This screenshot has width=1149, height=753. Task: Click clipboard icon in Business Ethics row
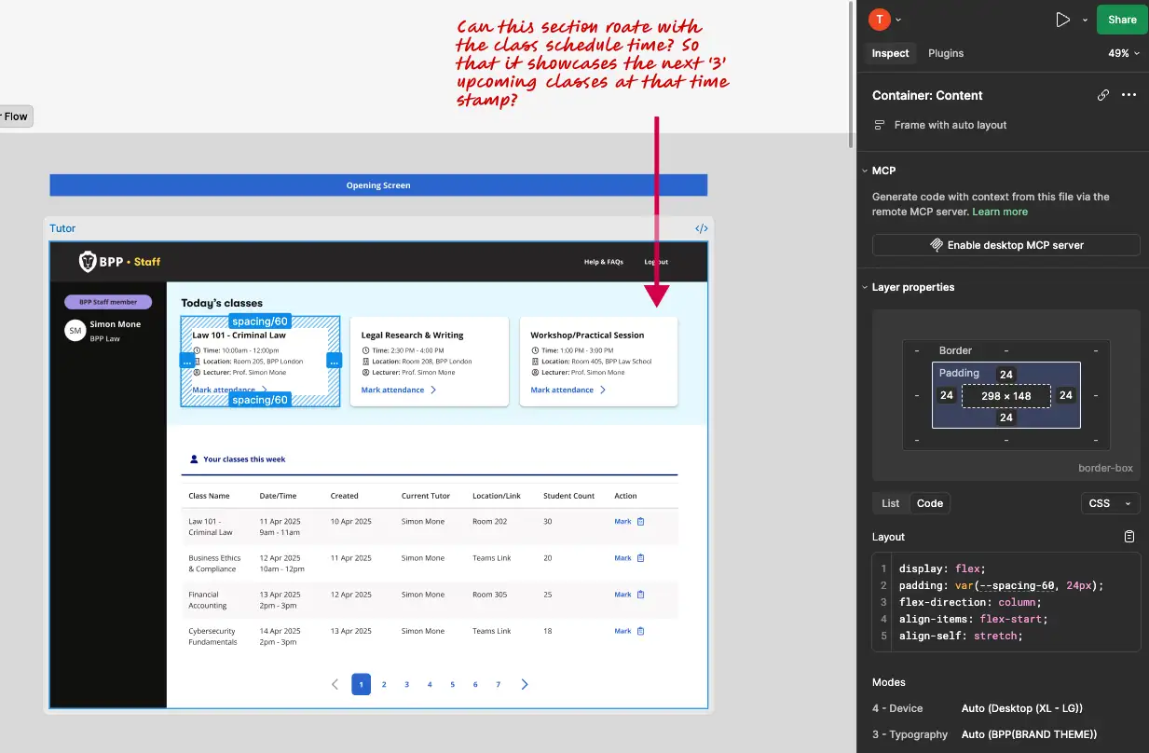click(640, 558)
